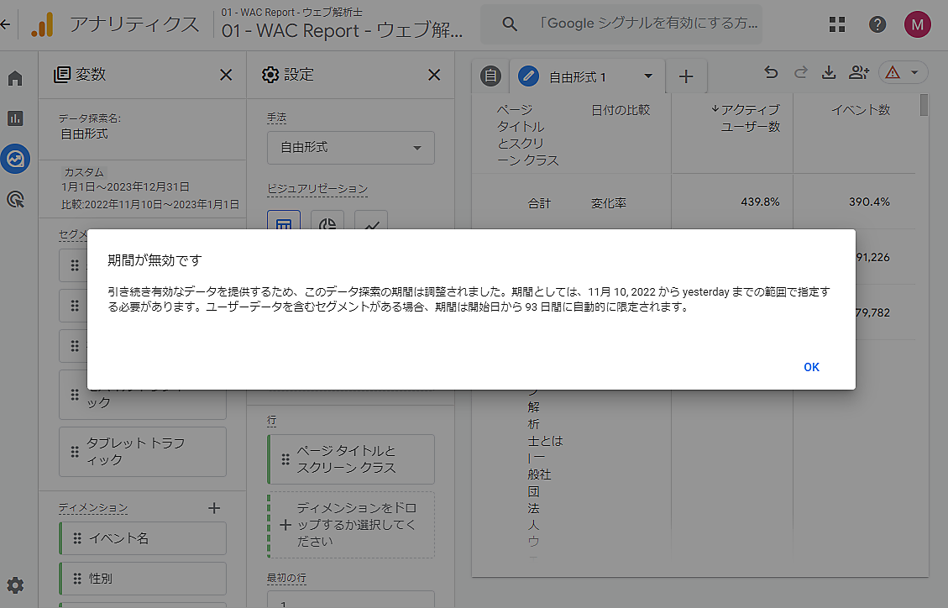Select the 自由形式 1 tab
Viewport: 948px width, 608px height.
pyautogui.click(x=577, y=76)
